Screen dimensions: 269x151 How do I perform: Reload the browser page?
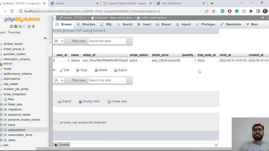(x=12, y=11)
